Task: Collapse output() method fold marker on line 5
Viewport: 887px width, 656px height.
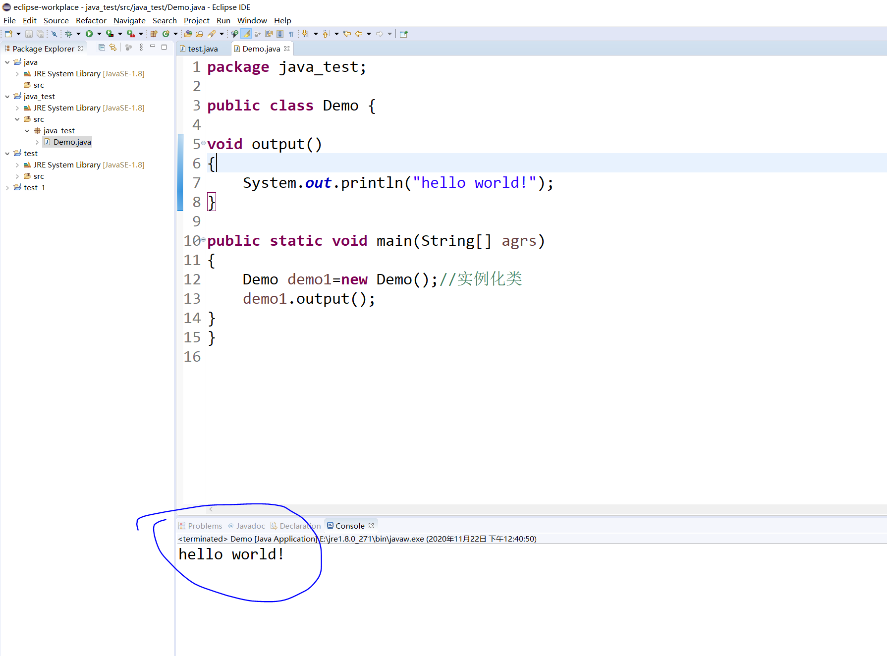Action: point(203,143)
